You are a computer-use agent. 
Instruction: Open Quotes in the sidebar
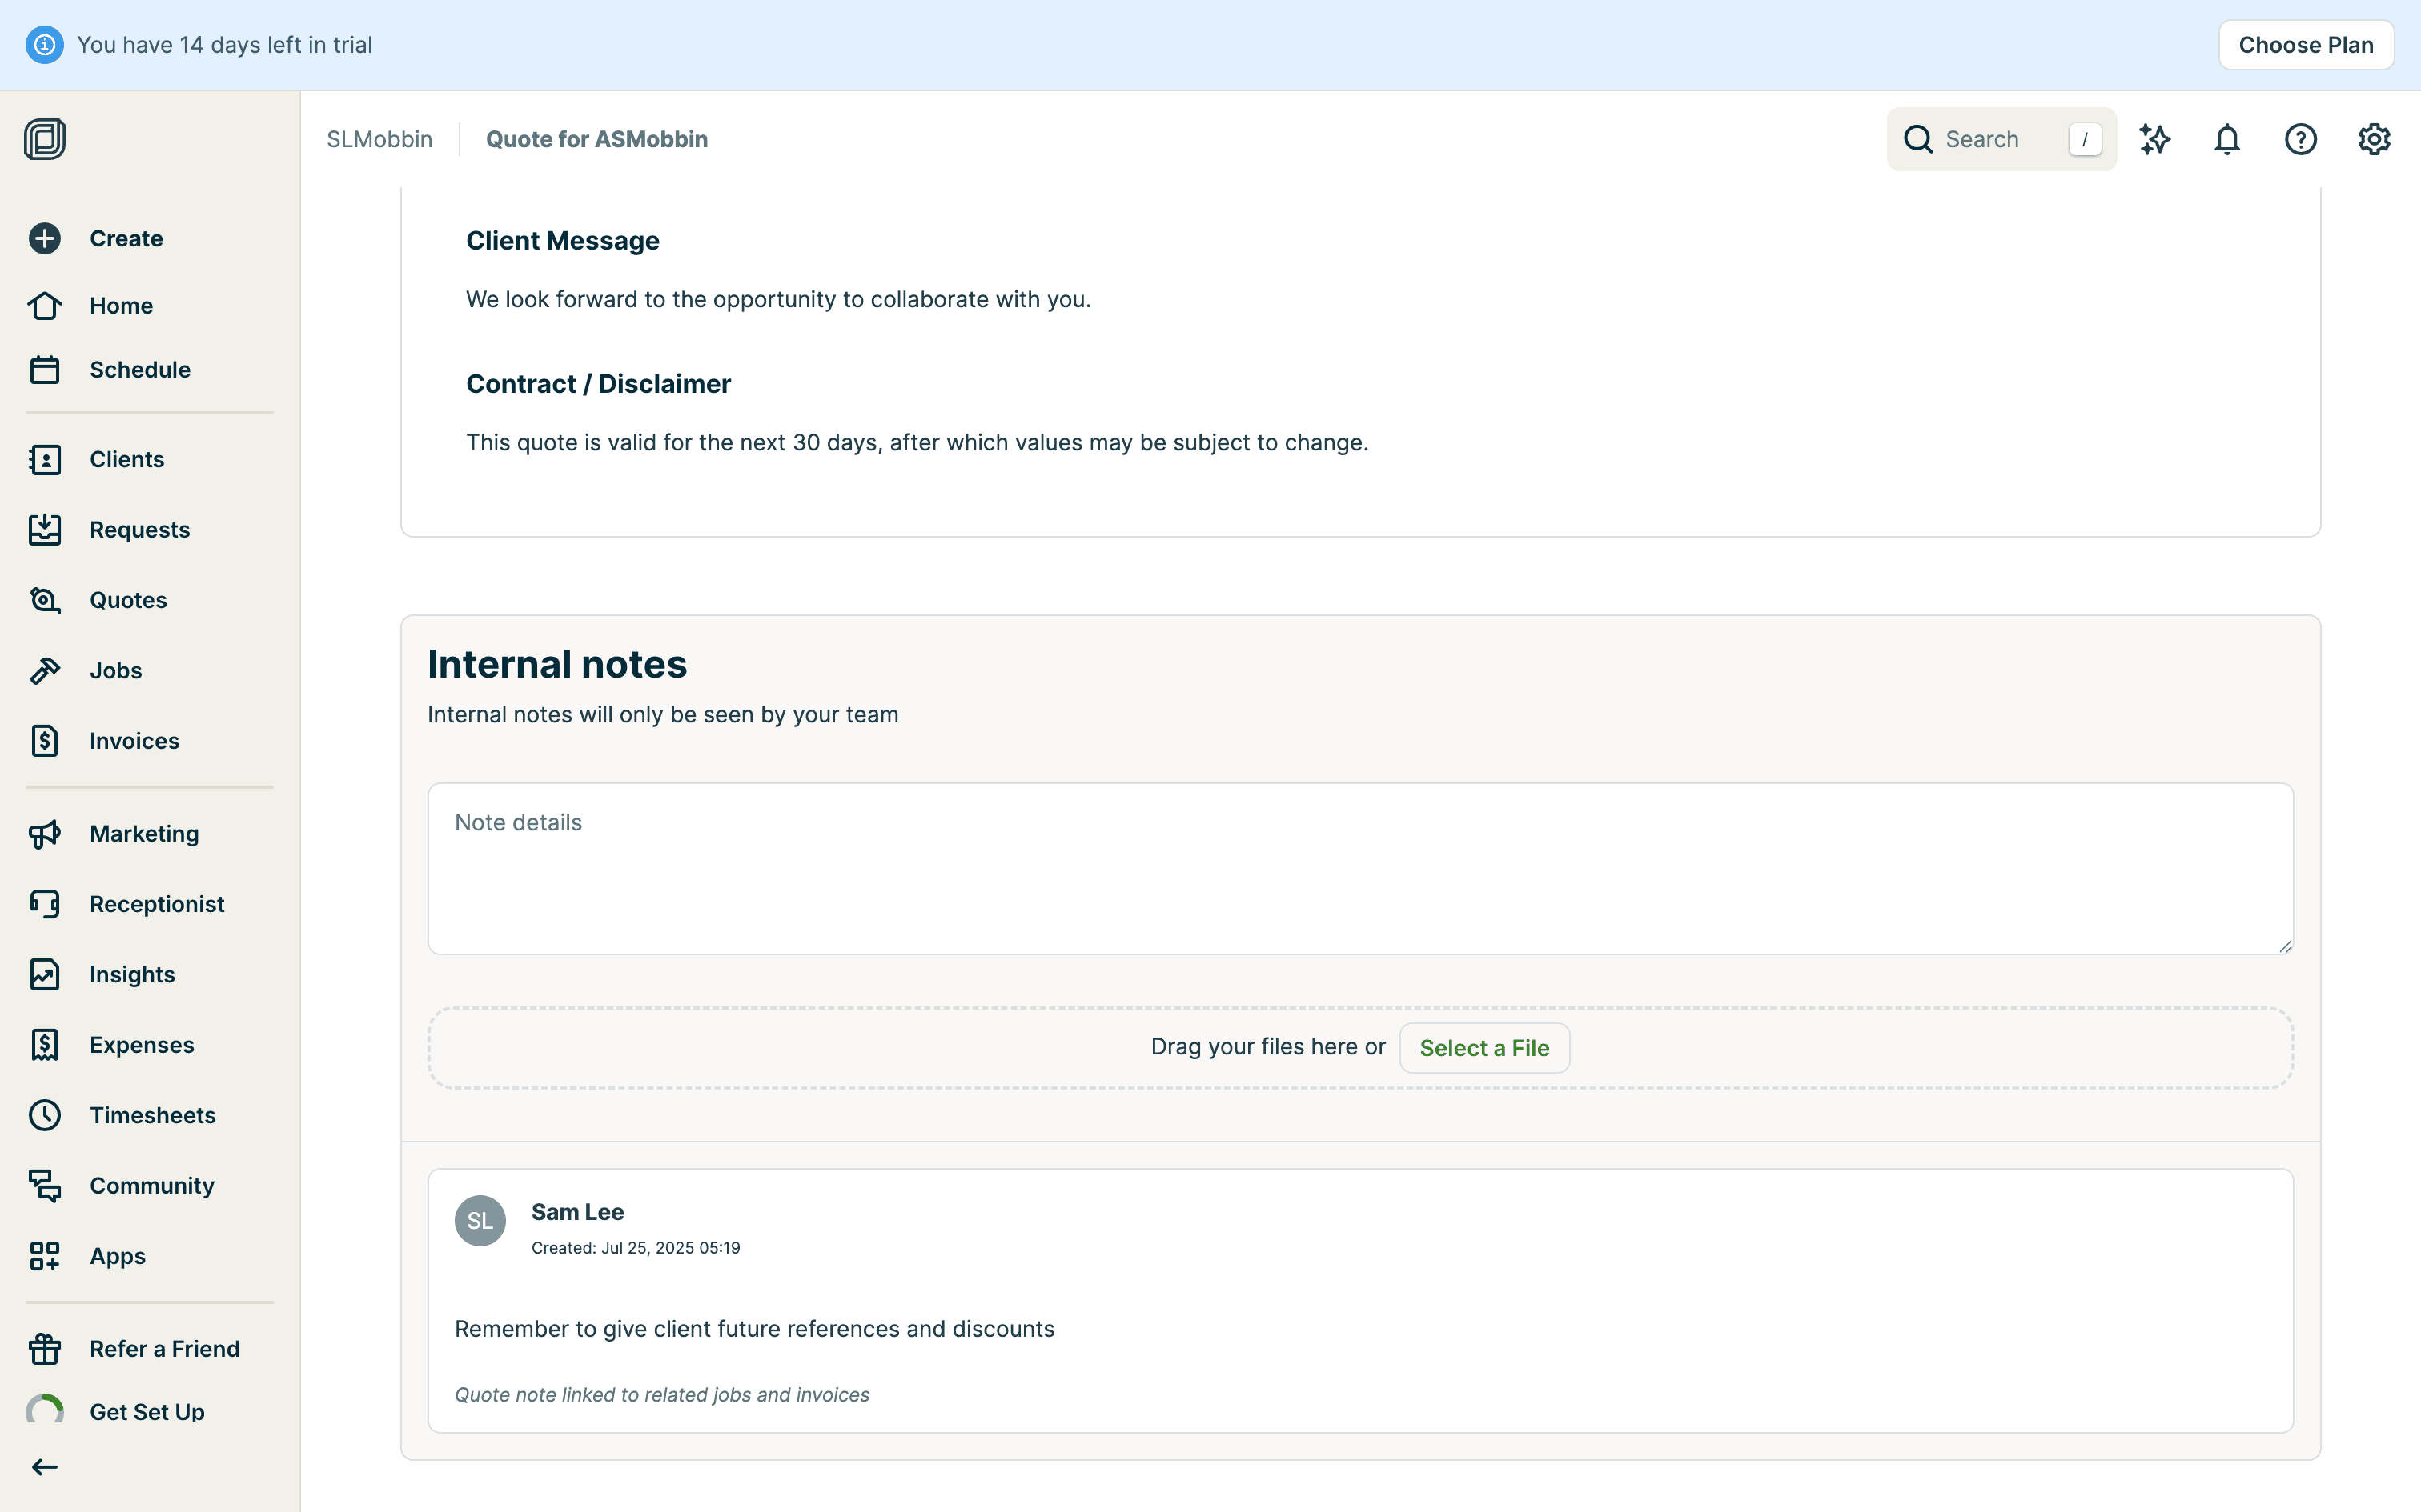click(x=127, y=600)
